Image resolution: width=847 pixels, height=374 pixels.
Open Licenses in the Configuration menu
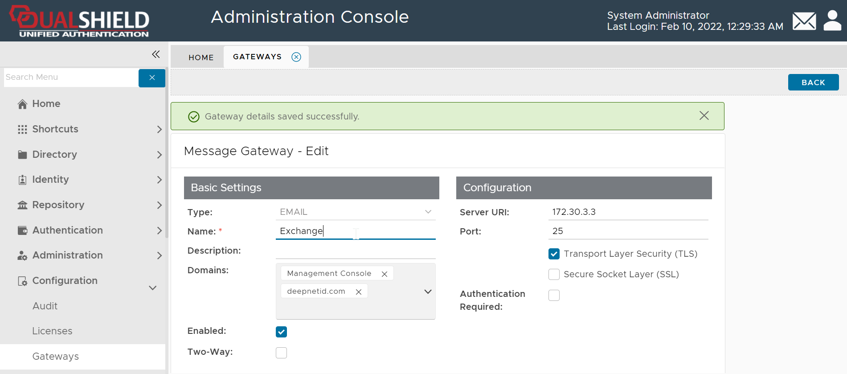tap(52, 331)
